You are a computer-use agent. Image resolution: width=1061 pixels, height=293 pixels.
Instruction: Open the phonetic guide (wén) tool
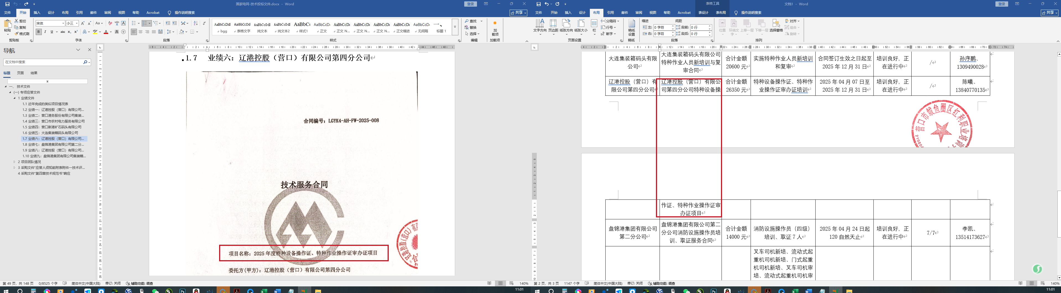point(116,23)
